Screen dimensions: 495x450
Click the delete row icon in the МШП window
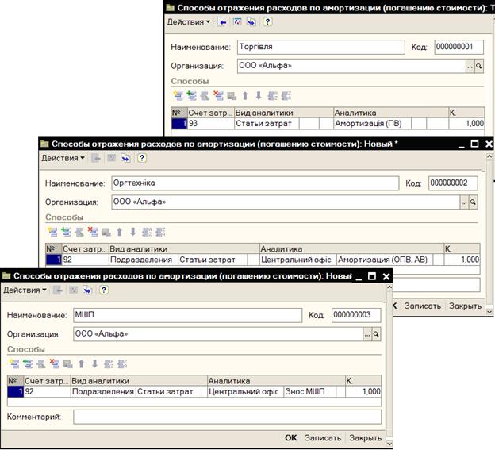(55, 363)
